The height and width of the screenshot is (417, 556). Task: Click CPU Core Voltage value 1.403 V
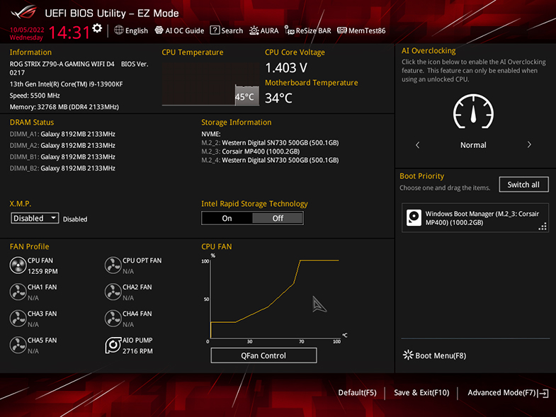click(286, 68)
